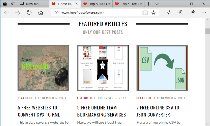Open the CSV to JSON article thumbnail

[162, 68]
